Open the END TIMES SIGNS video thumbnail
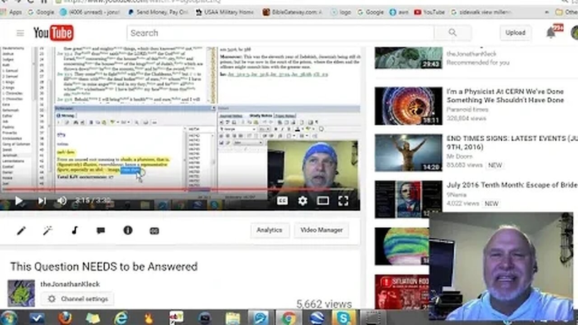Image resolution: width=578 pixels, height=325 pixels. (409, 153)
